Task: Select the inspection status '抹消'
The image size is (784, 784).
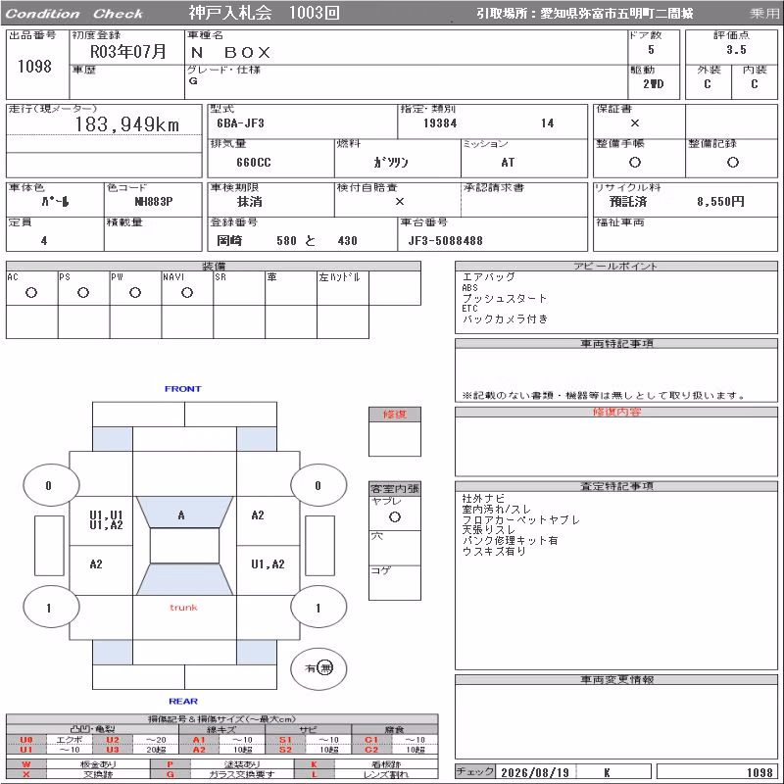Action: point(250,202)
